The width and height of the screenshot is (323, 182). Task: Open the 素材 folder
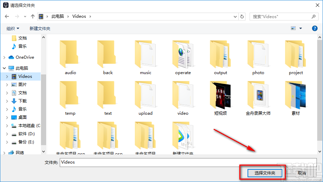coord(296,98)
